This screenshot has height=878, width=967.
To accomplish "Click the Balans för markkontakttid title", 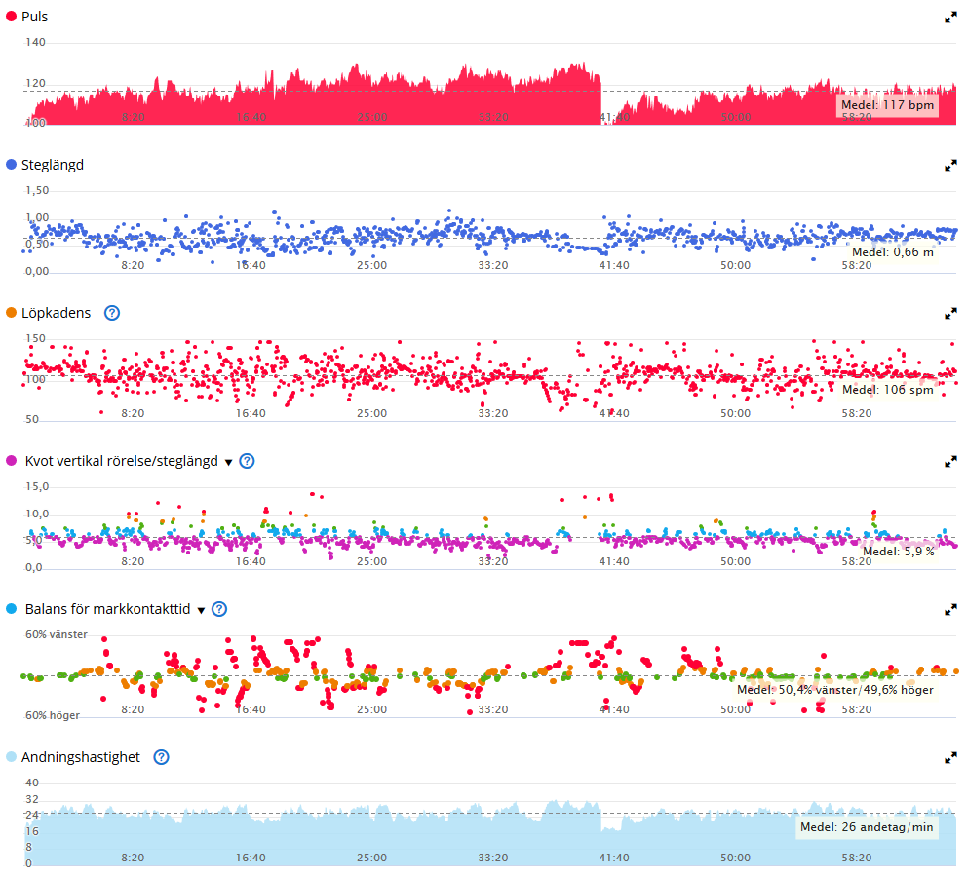I will tap(107, 609).
